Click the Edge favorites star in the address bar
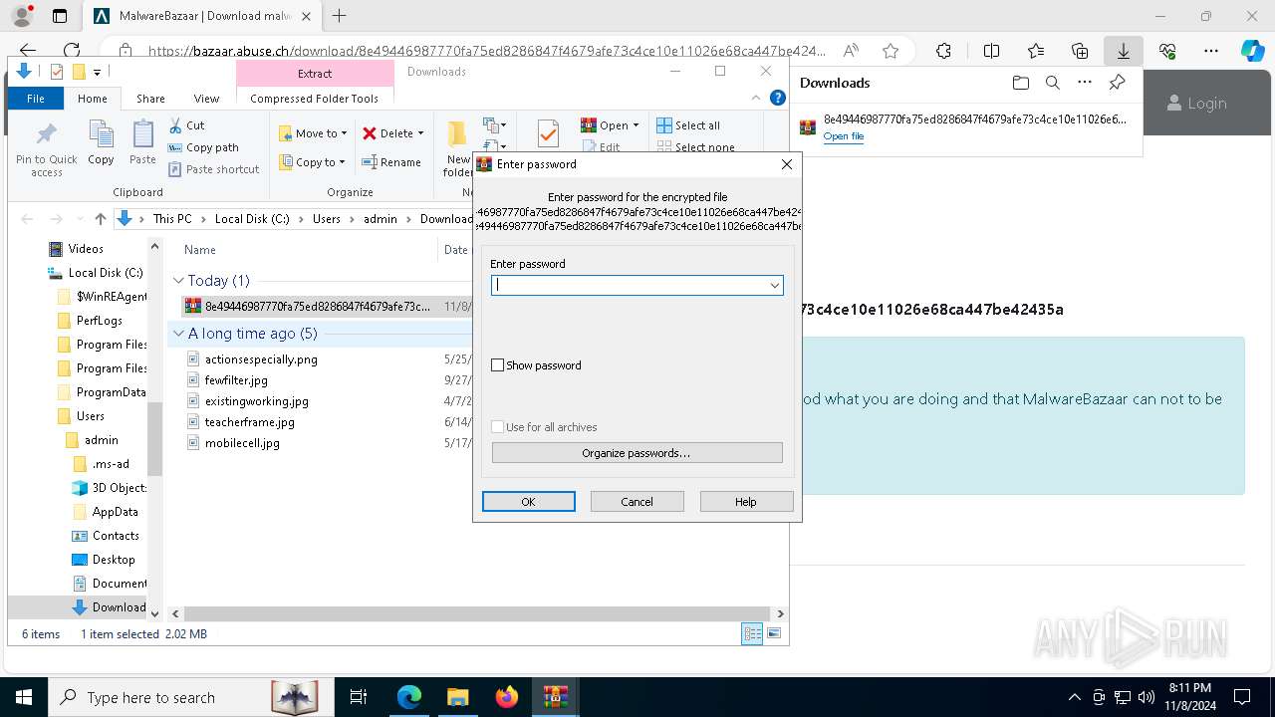Image resolution: width=1275 pixels, height=717 pixels. click(891, 51)
